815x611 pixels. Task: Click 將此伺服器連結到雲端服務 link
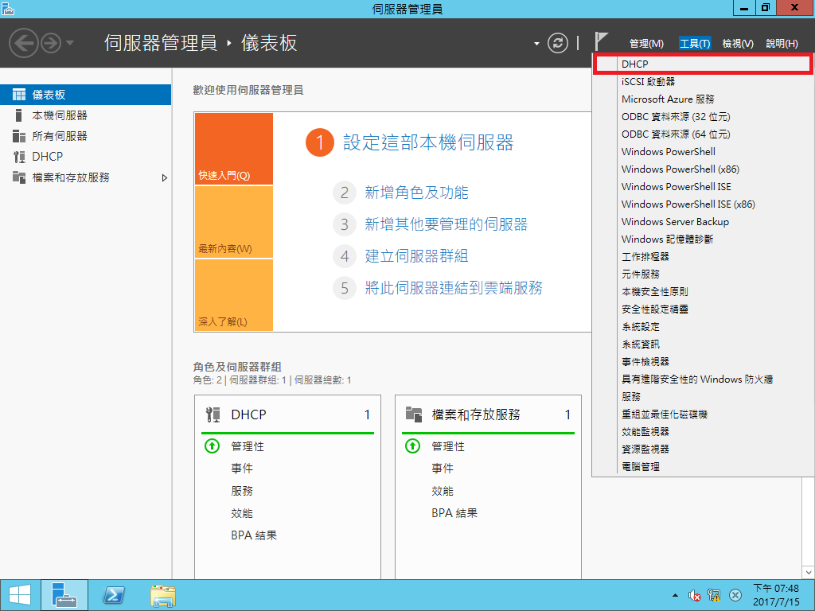[454, 288]
